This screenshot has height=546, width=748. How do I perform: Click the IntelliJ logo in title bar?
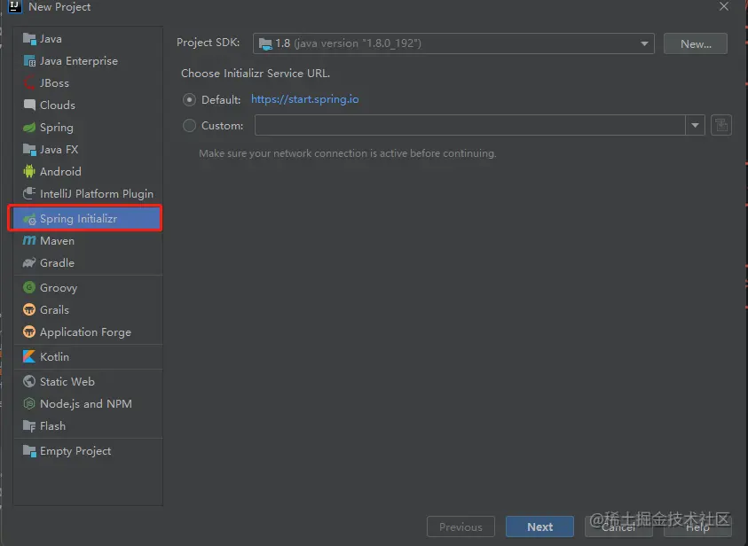click(x=15, y=7)
